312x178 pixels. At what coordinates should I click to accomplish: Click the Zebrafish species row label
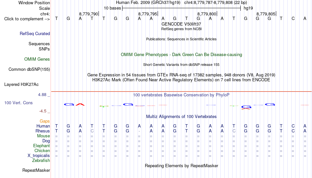41,161
